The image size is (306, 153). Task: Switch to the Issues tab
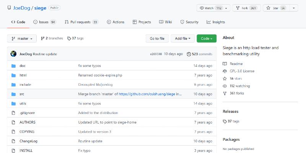pos(44,22)
